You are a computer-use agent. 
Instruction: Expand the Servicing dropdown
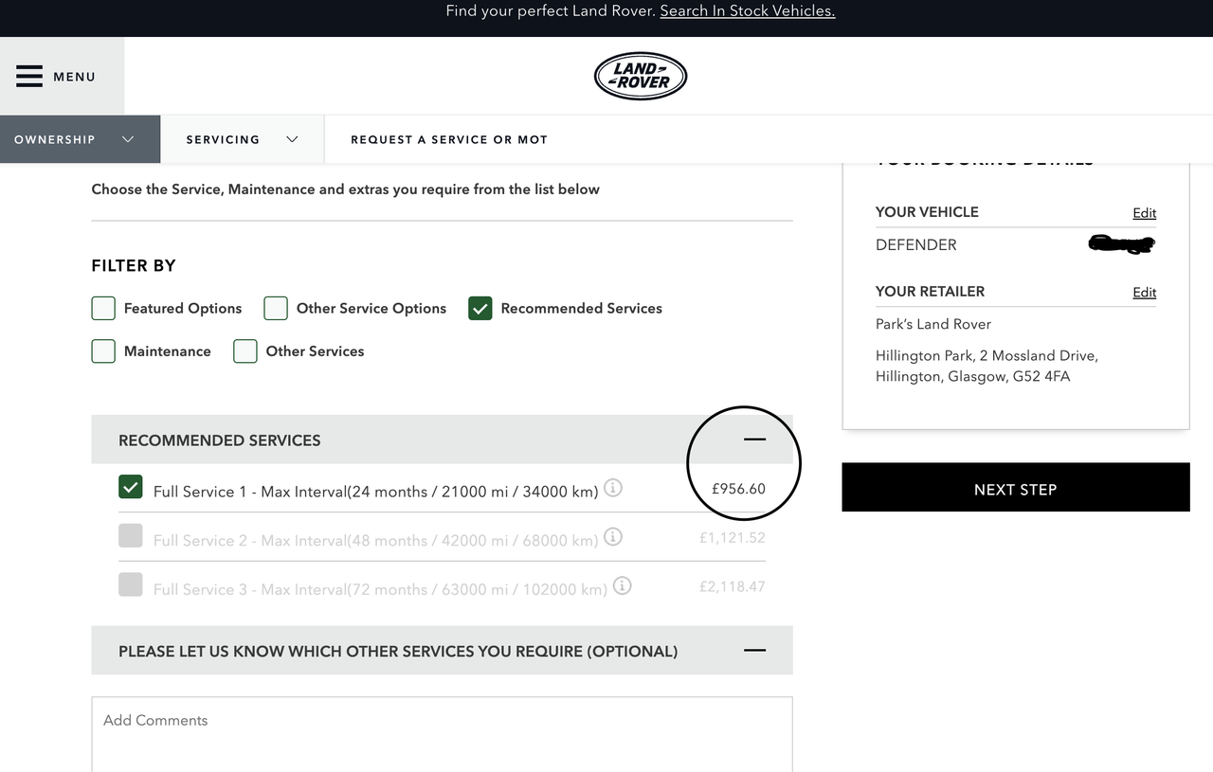[x=243, y=139]
